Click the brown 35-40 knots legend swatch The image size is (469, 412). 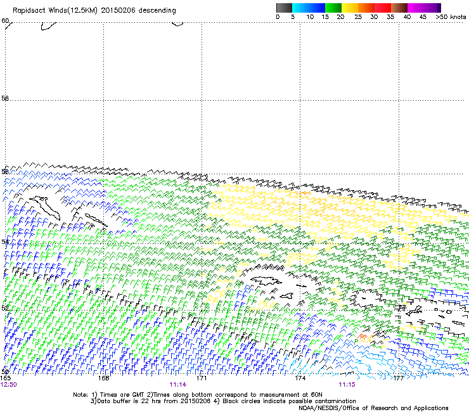[x=399, y=8]
